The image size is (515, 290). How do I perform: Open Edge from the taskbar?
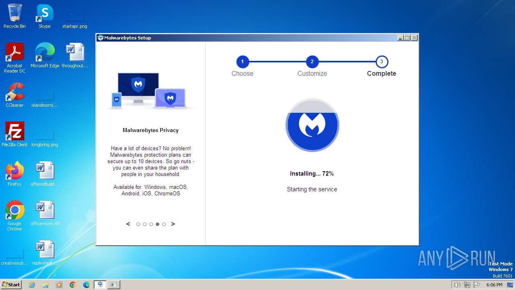point(87,285)
